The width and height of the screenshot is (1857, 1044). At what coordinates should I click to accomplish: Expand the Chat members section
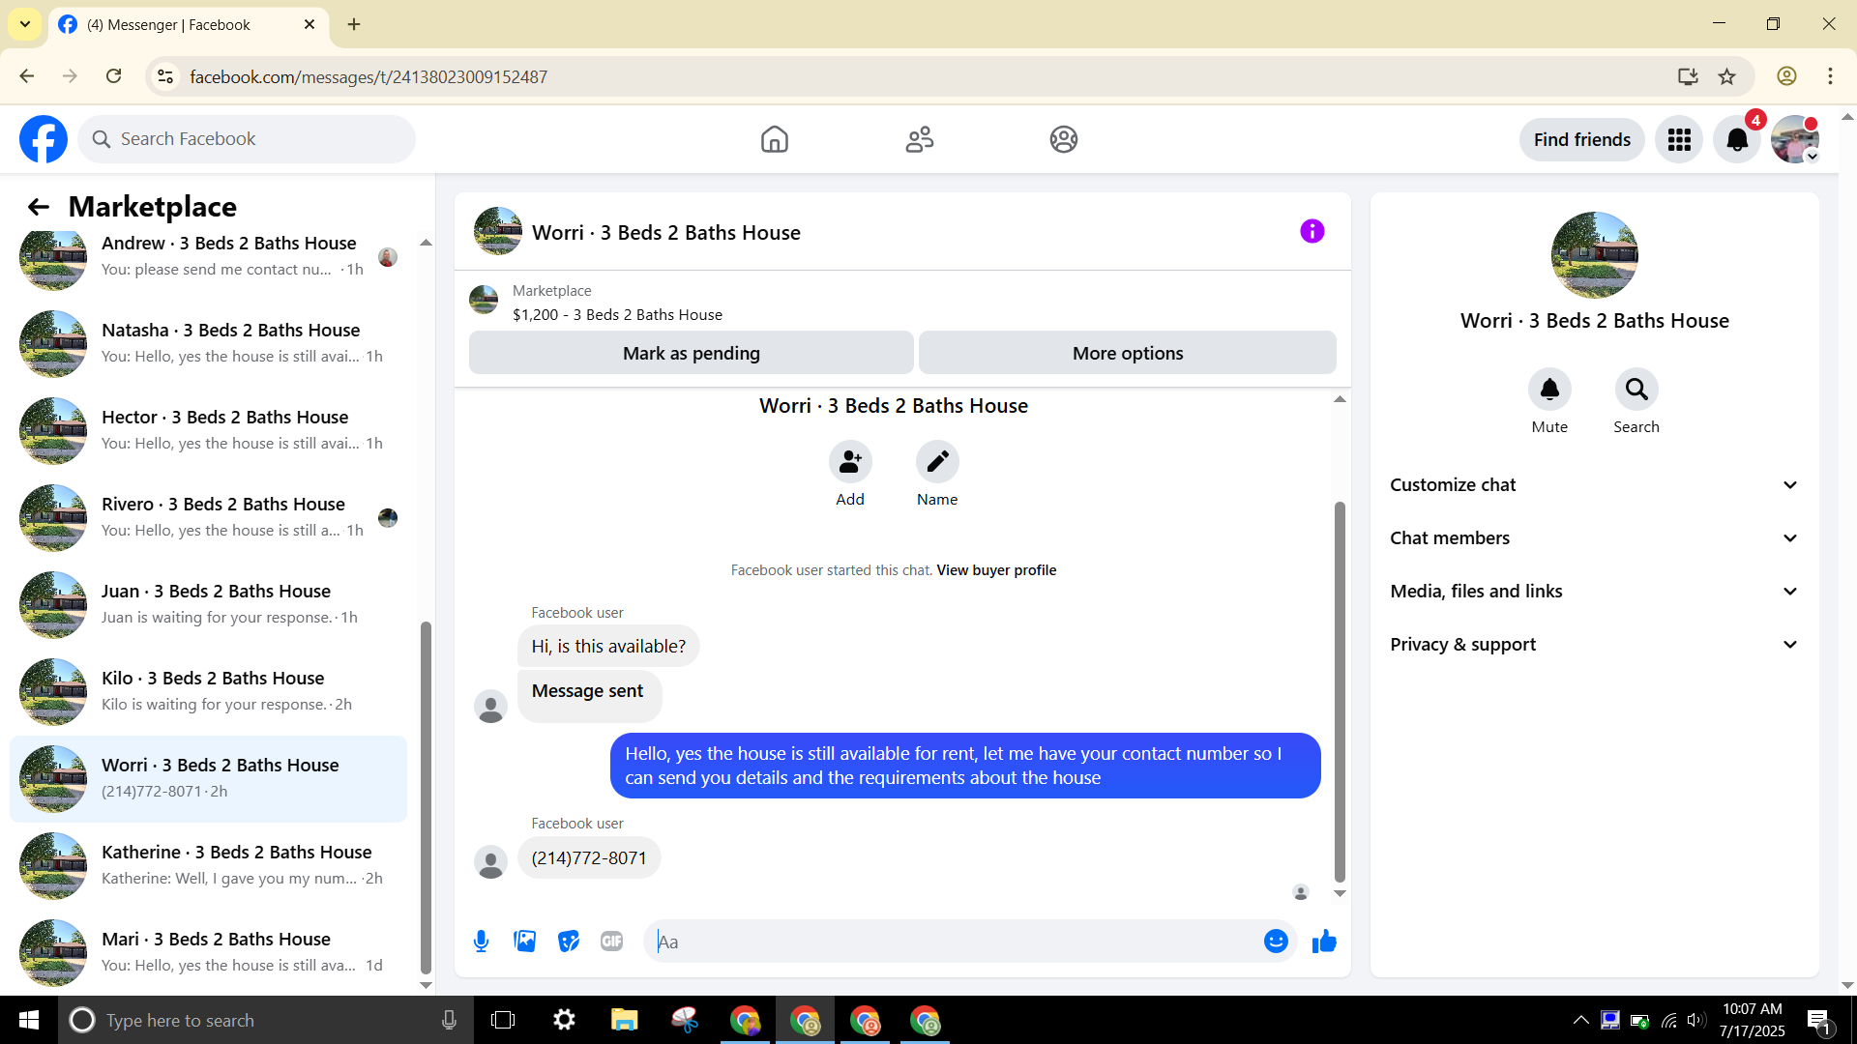(x=1594, y=538)
